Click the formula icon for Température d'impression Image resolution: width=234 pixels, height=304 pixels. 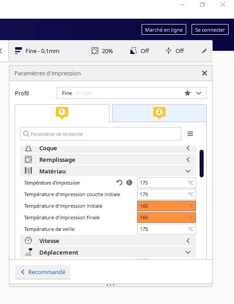[130, 183]
